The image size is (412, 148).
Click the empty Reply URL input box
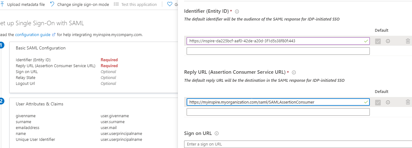[x=278, y=112]
